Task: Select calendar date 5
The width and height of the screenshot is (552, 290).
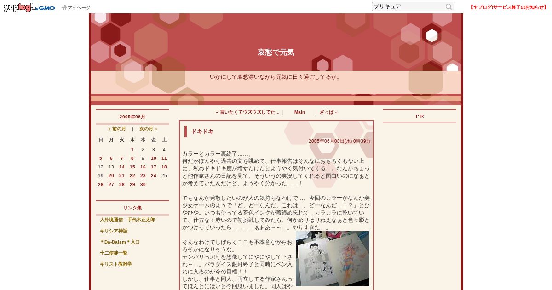Action: click(x=101, y=158)
